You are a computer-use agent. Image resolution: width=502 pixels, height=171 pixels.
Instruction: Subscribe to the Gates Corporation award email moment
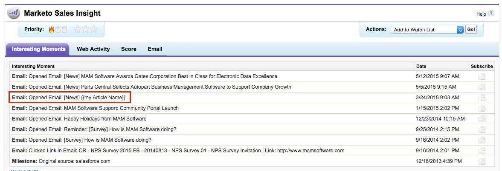(482, 76)
